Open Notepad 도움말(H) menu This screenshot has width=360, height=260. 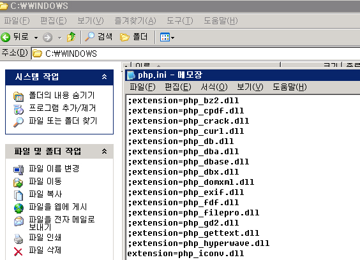click(x=290, y=87)
